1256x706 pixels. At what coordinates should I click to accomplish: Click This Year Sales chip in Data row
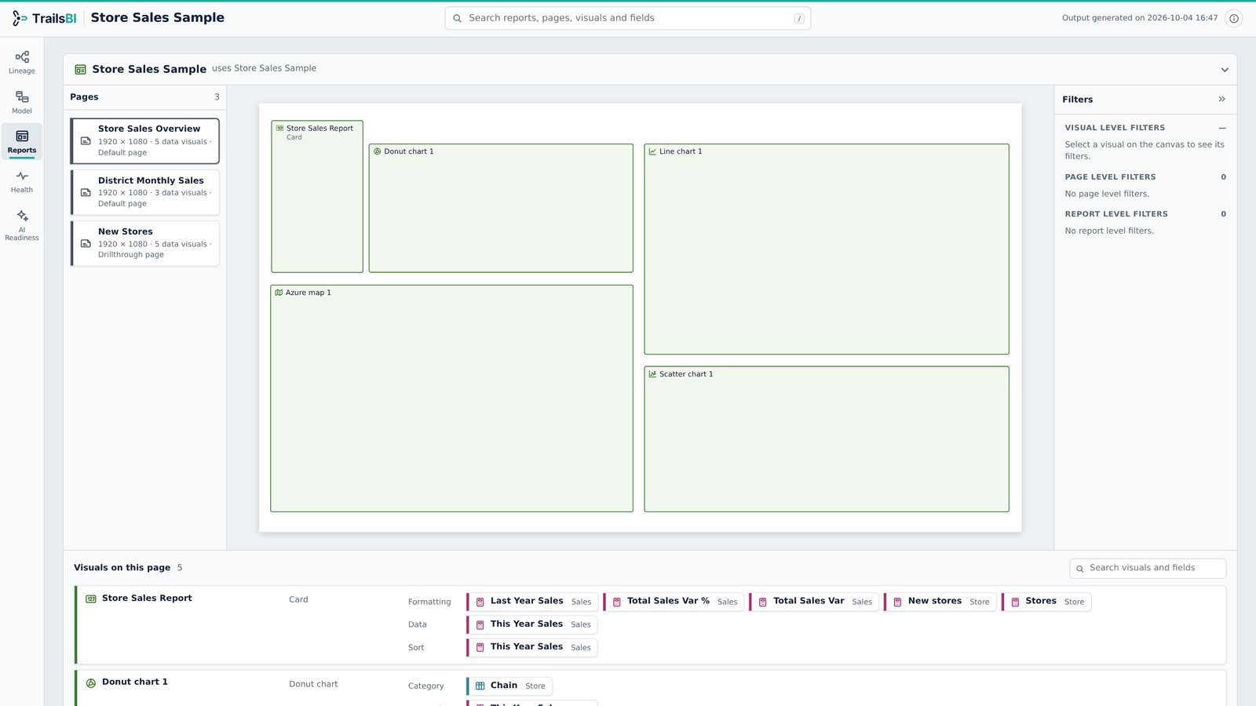click(x=532, y=624)
